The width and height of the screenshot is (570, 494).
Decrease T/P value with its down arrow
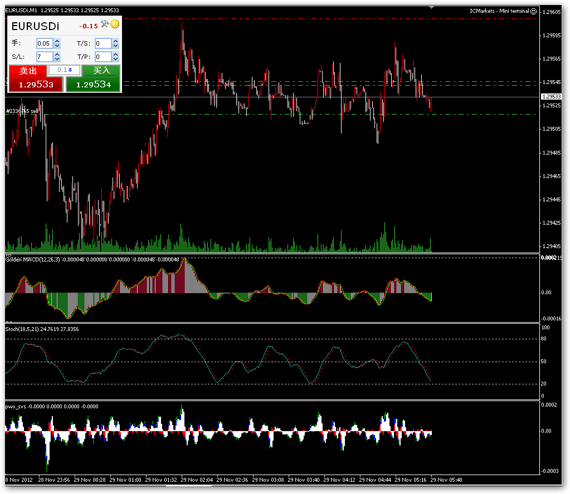tap(115, 59)
